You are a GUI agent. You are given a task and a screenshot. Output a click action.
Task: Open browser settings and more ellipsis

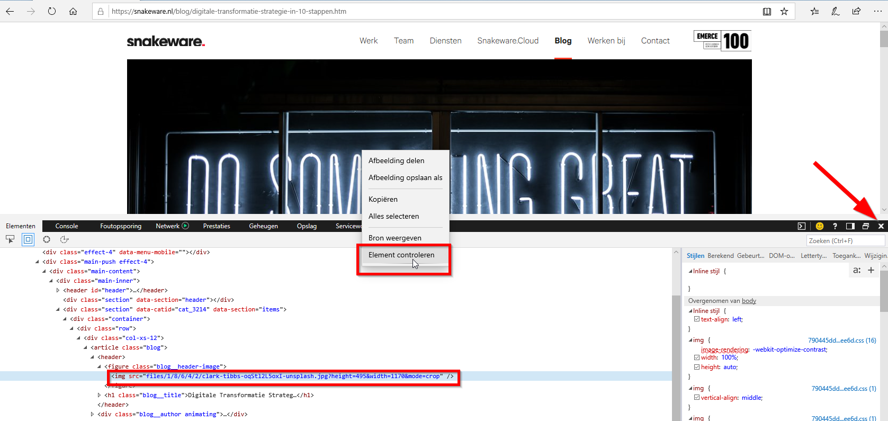pyautogui.click(x=877, y=11)
